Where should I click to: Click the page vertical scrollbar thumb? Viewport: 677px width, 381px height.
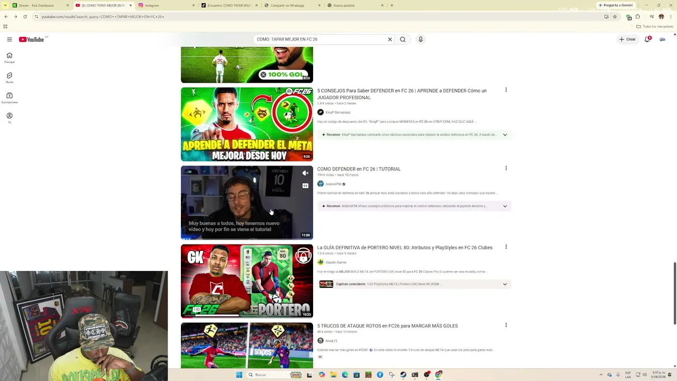pyautogui.click(x=675, y=293)
